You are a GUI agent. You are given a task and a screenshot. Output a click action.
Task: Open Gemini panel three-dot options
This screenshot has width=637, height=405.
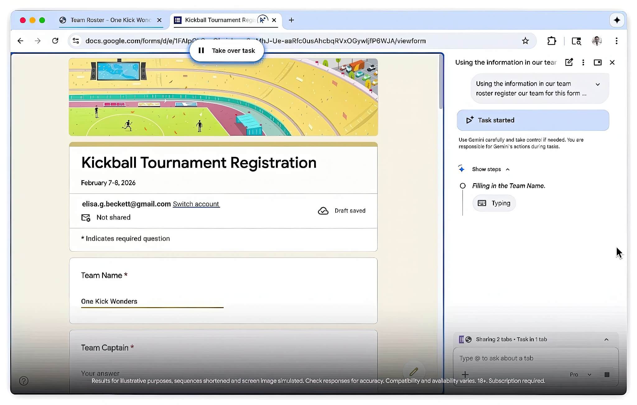(583, 62)
